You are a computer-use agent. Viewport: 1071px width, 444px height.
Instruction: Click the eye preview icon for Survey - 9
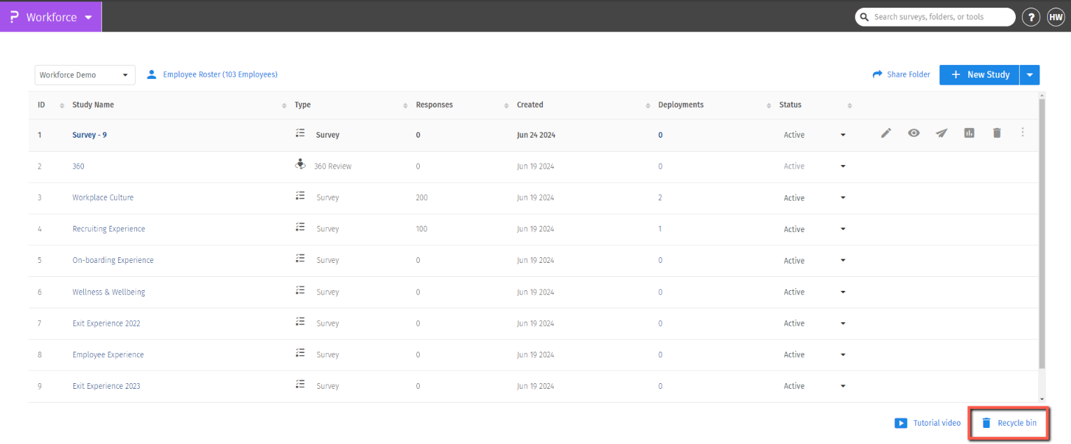914,133
